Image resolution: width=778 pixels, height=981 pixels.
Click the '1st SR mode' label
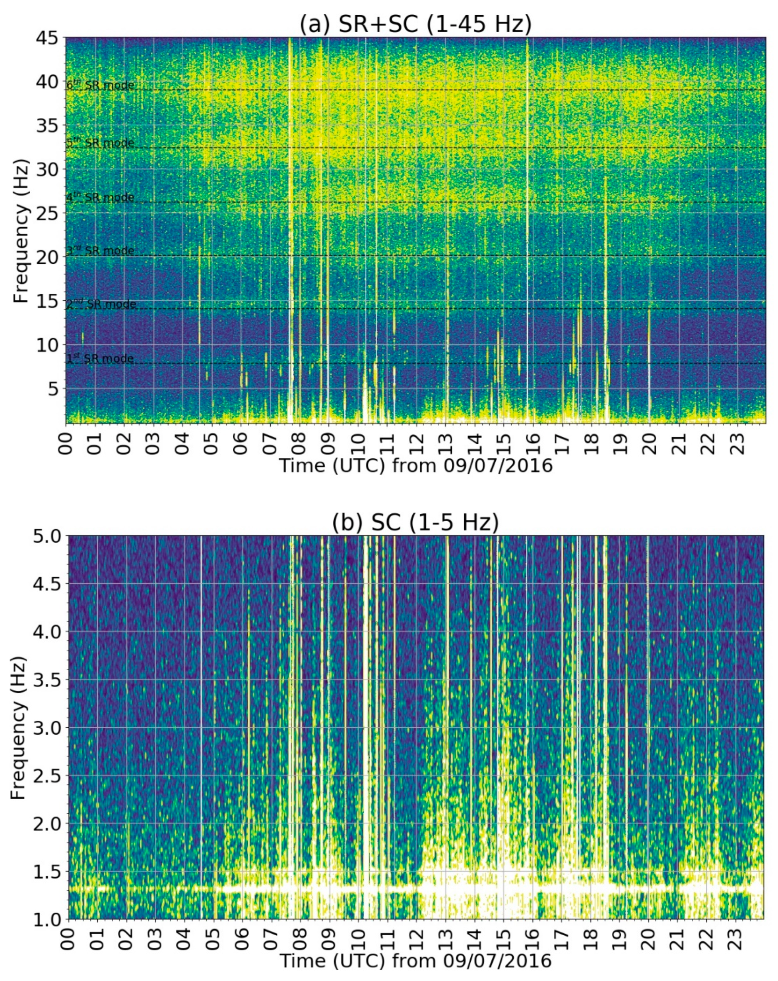click(100, 358)
